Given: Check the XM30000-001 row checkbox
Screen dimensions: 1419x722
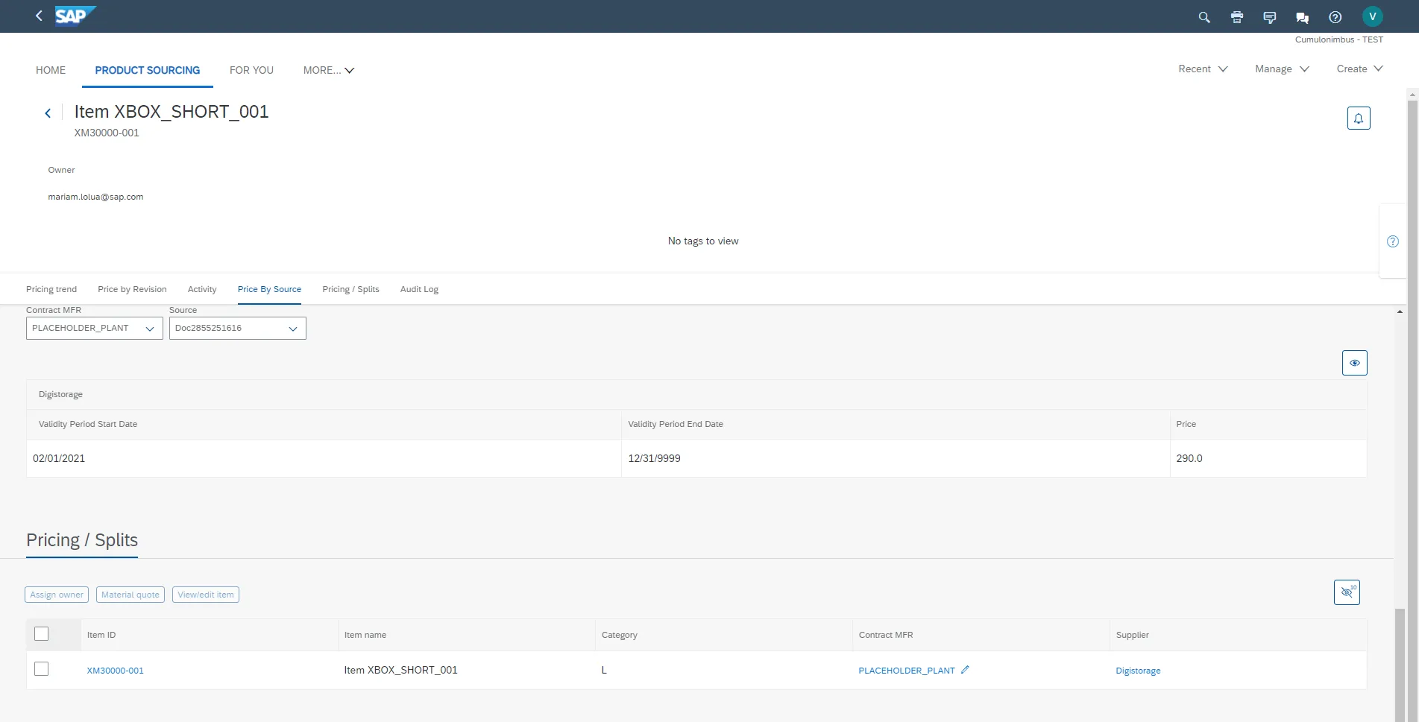Looking at the screenshot, I should 42,669.
